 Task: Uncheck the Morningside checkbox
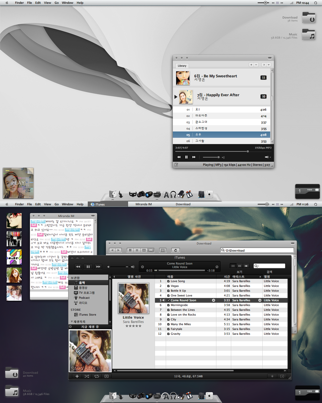point(169,305)
